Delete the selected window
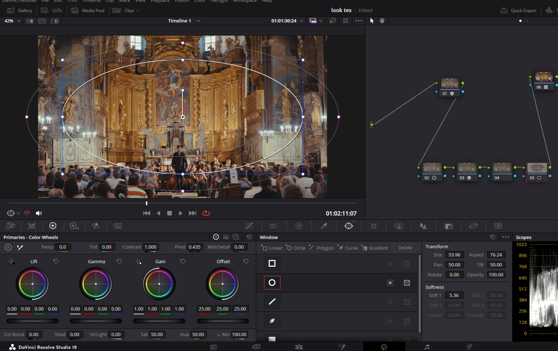The image size is (558, 351). pyautogui.click(x=405, y=248)
